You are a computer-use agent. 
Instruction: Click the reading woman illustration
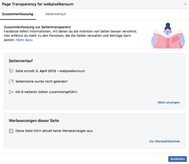tap(168, 36)
